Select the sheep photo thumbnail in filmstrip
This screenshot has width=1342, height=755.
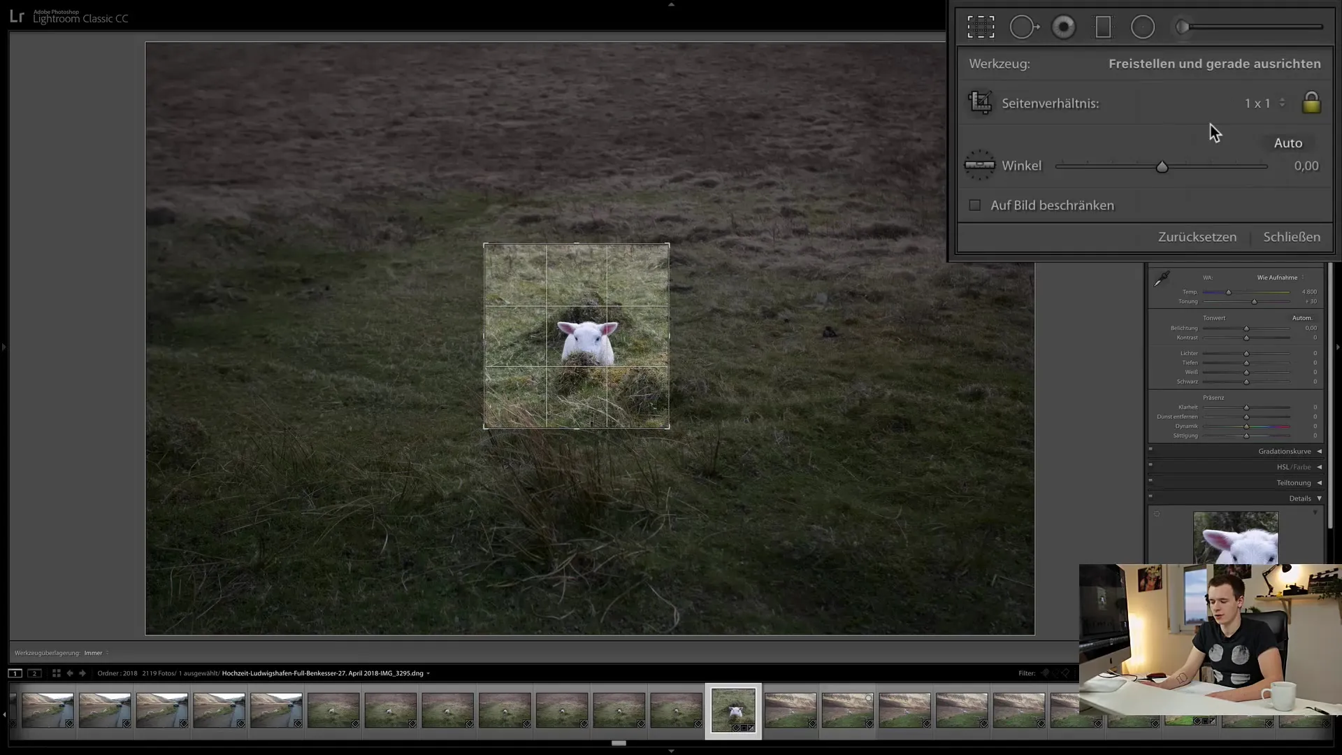point(734,710)
